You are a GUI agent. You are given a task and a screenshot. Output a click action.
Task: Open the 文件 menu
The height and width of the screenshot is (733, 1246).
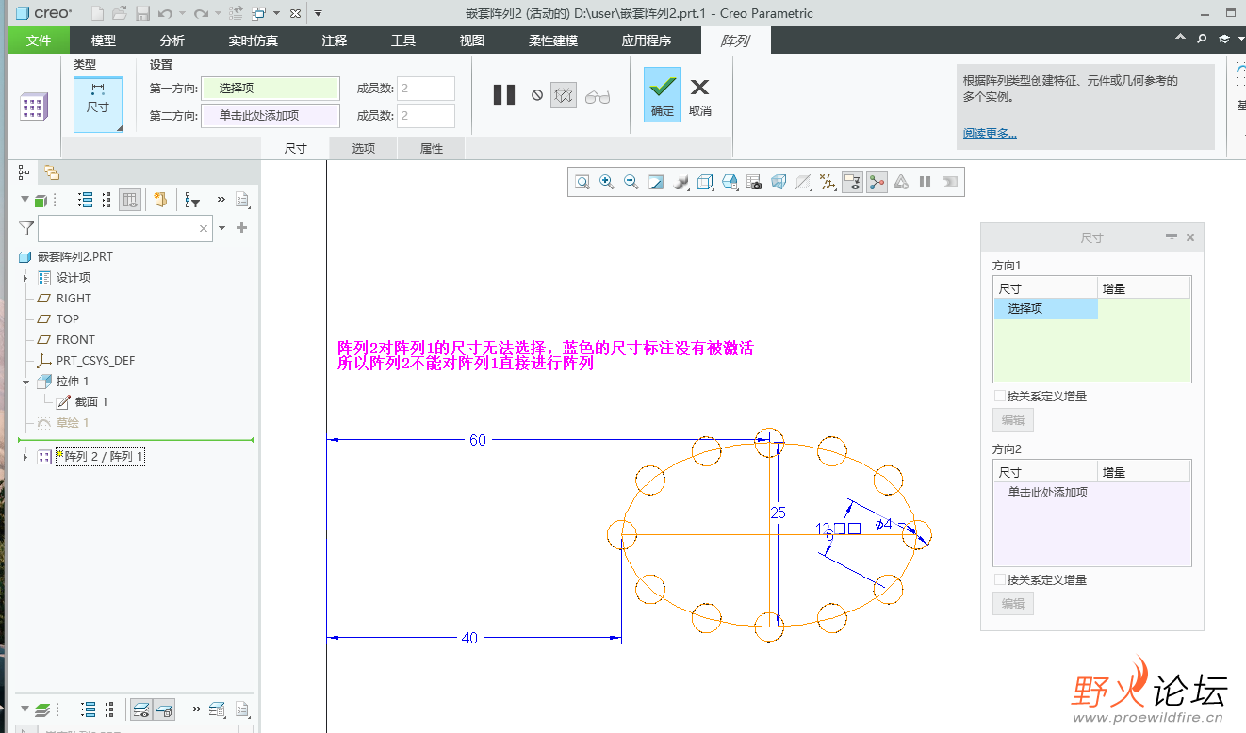(x=38, y=41)
